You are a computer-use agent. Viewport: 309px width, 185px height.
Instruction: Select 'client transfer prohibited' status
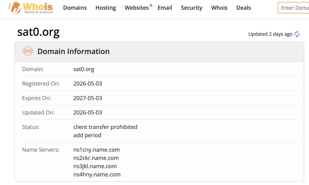[105, 127]
